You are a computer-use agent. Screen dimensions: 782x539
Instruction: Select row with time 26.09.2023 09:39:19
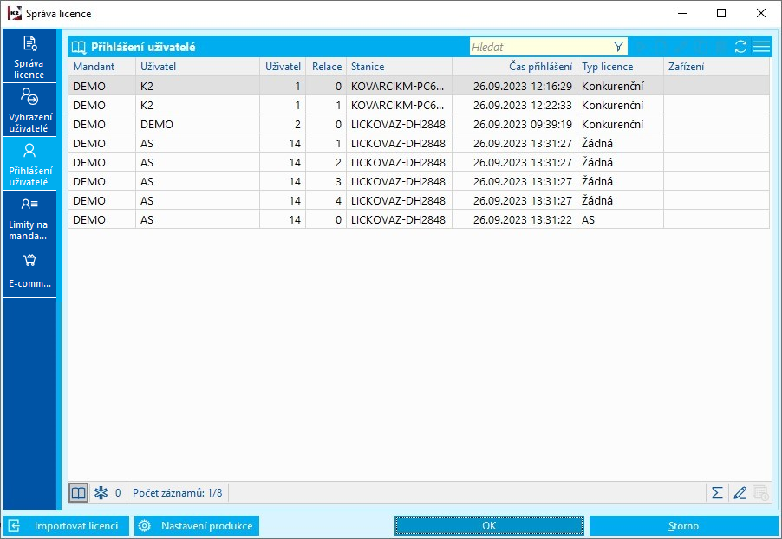coord(419,124)
